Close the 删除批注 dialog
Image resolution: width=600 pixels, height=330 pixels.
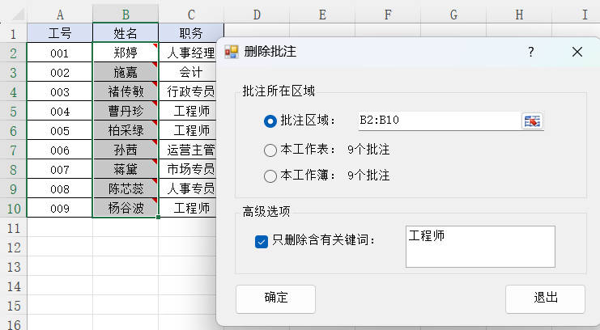point(577,52)
